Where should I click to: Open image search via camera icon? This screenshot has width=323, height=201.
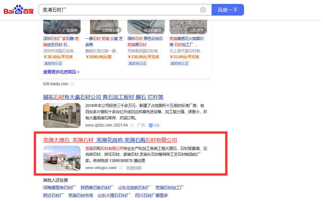203,10
